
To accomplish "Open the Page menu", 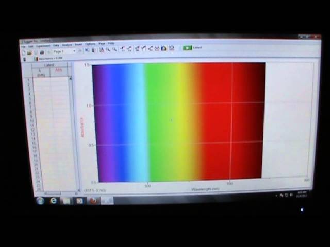I will tap(102, 44).
